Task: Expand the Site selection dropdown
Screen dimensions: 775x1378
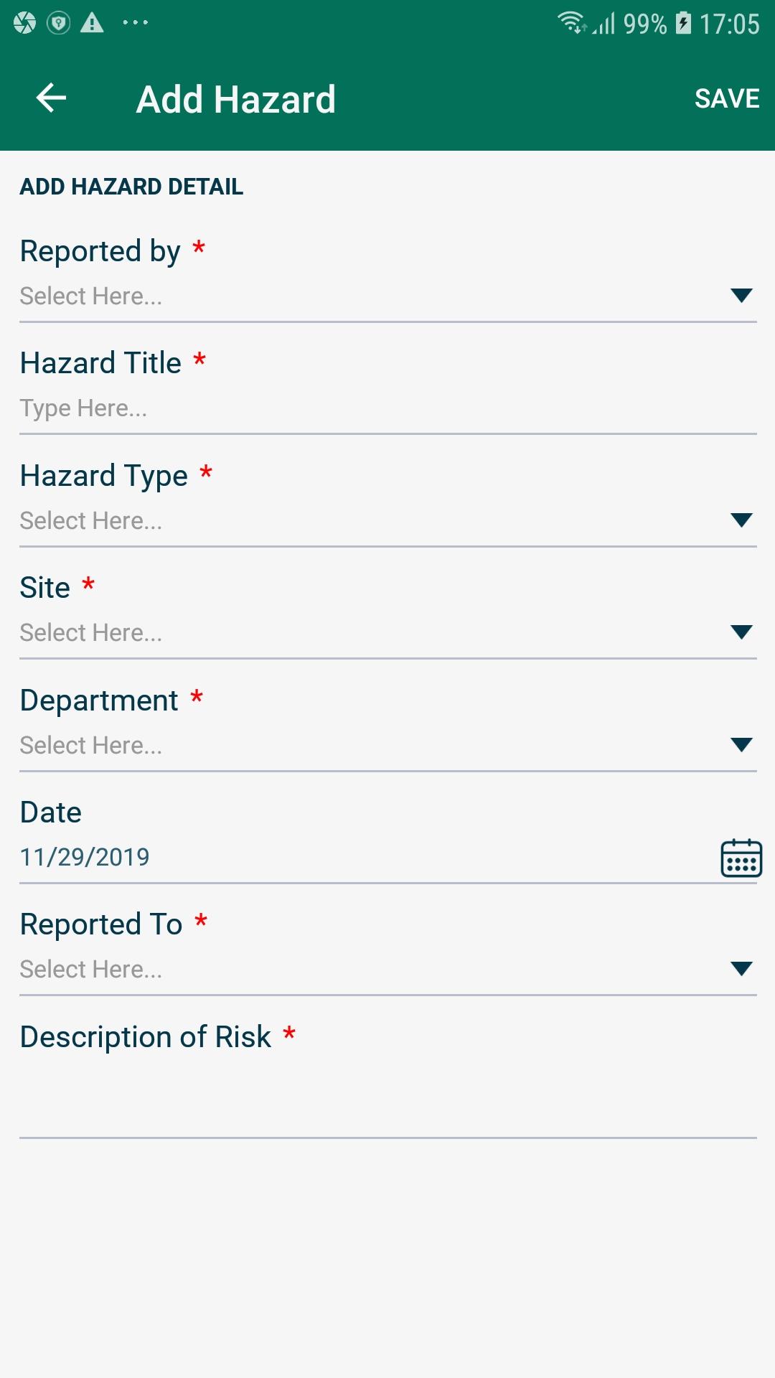Action: click(741, 632)
